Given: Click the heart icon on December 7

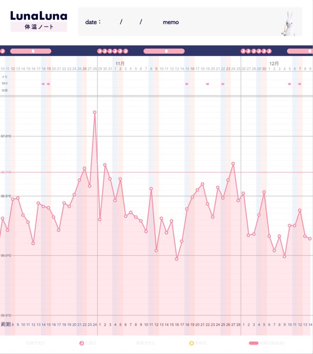Looking at the screenshot, I should pyautogui.click(x=300, y=84).
